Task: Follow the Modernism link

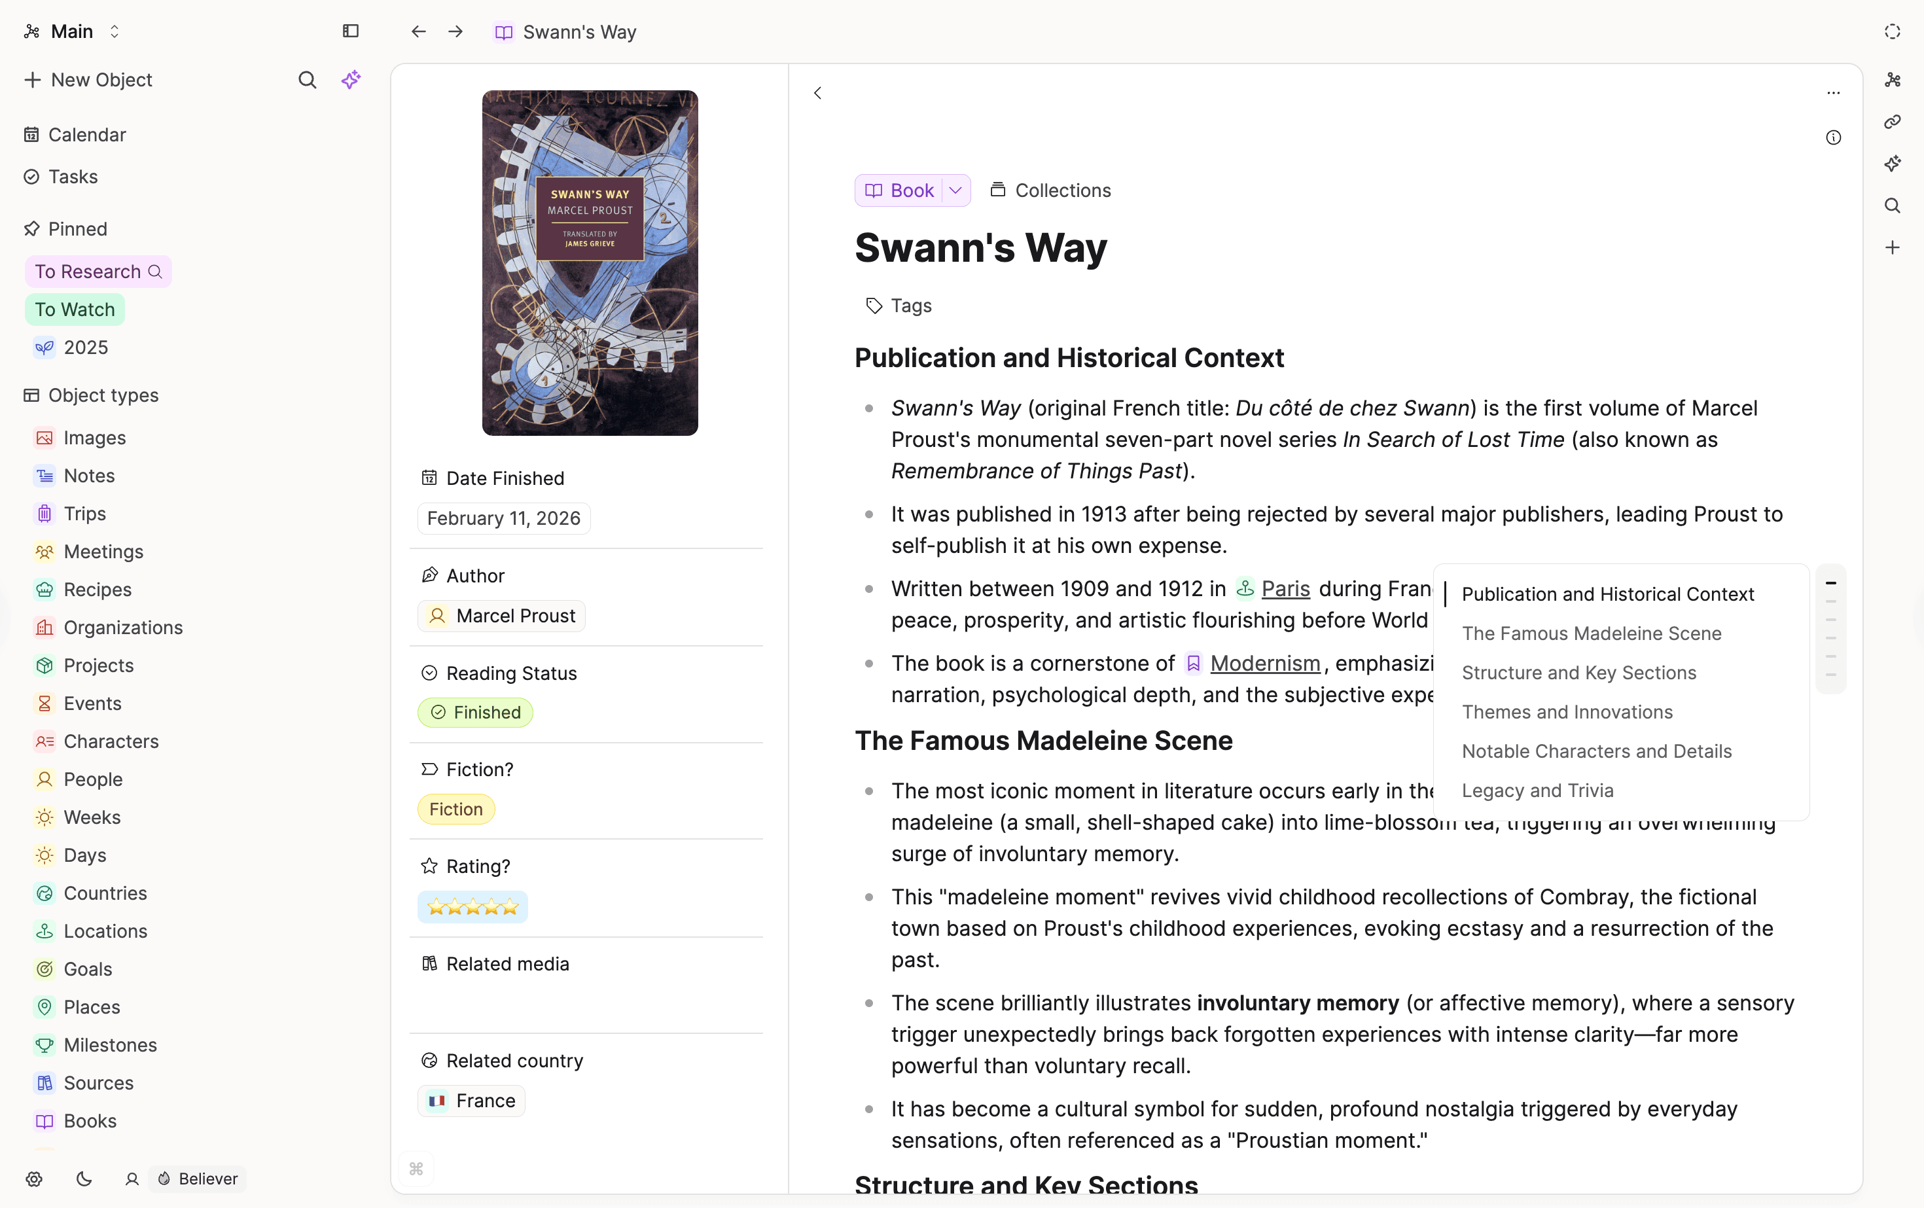Action: (1265, 663)
